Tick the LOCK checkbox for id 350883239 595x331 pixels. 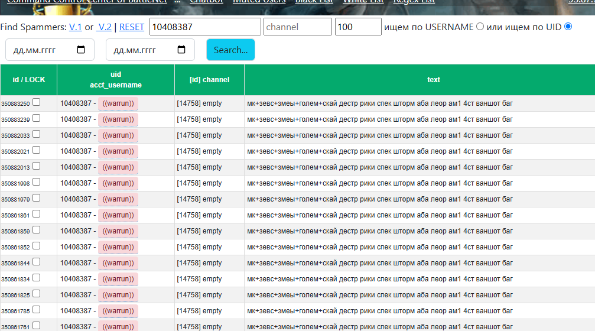[37, 118]
